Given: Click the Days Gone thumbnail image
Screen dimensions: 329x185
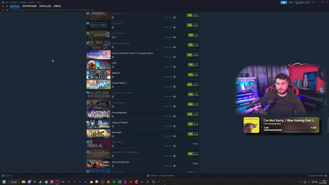Looking at the screenshot, I should pyautogui.click(x=98, y=25).
